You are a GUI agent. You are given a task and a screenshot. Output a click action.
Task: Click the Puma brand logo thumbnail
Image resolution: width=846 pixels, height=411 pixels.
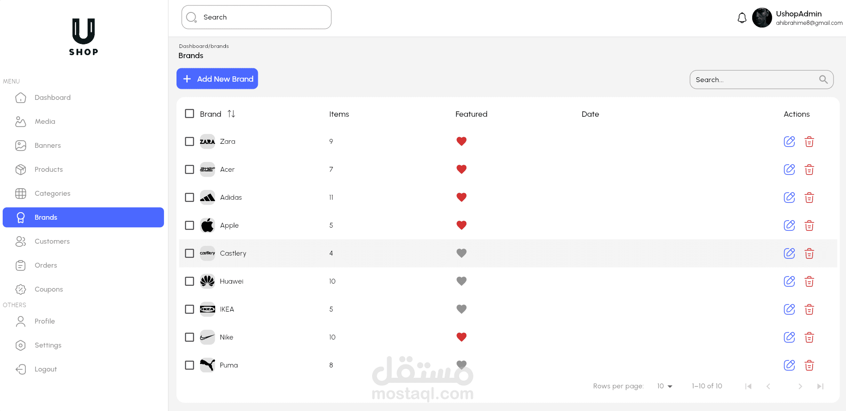(207, 365)
